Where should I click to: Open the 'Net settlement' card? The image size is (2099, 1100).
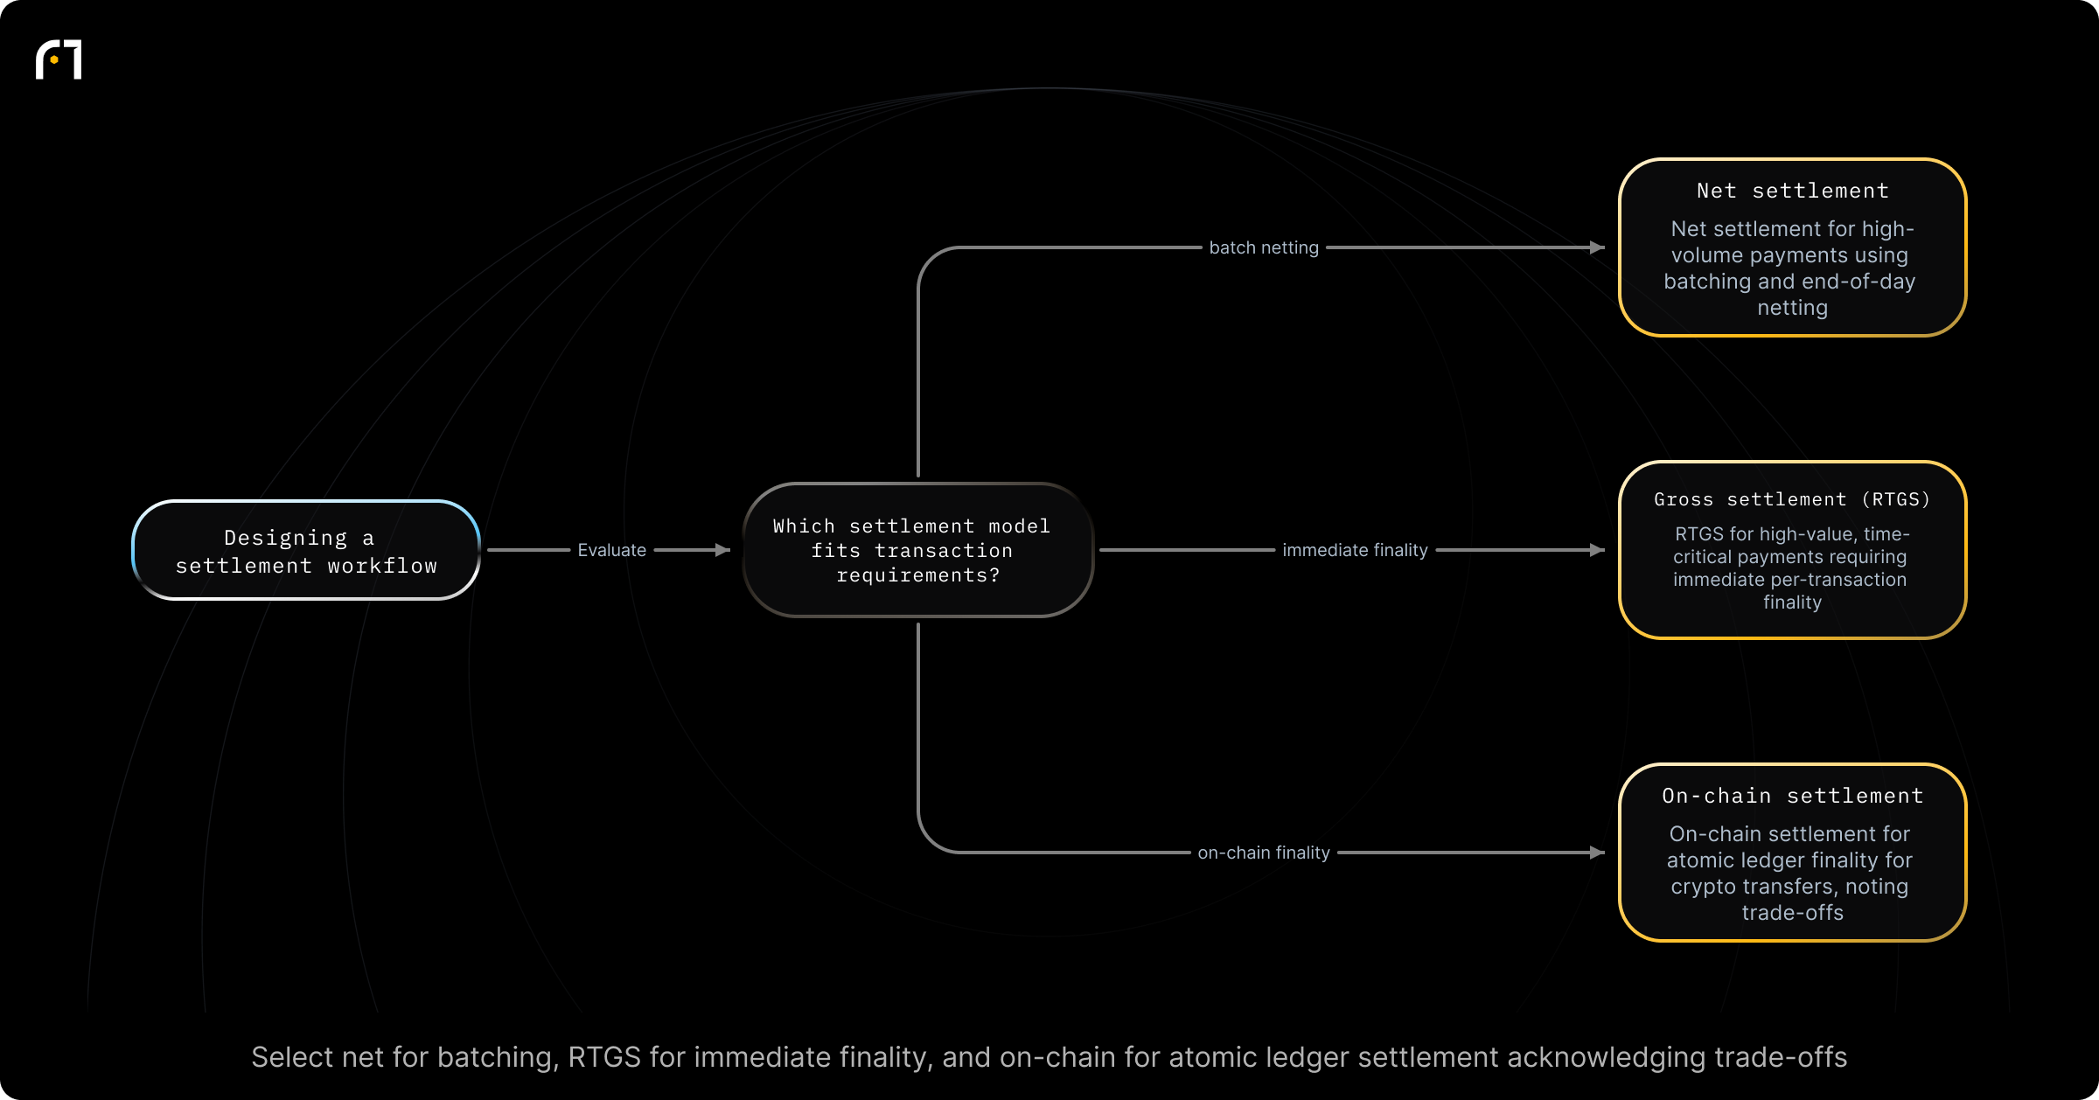pos(1792,247)
